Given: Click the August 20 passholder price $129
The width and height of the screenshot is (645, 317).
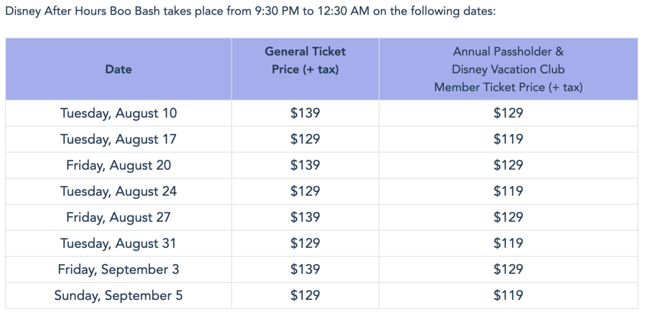Looking at the screenshot, I should pos(508,165).
